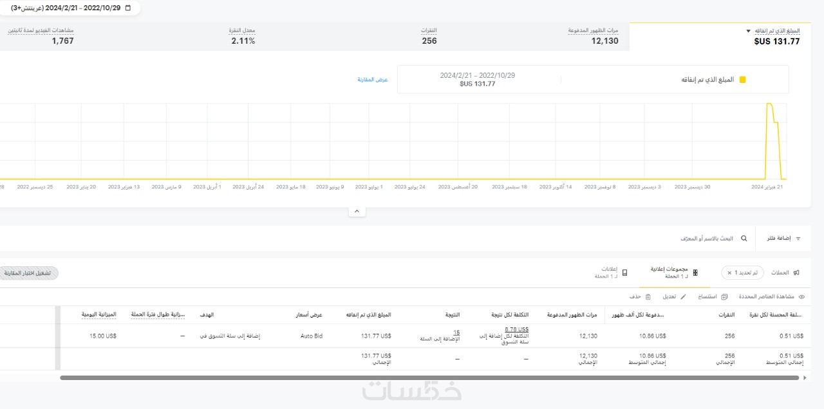The width and height of the screenshot is (824, 409).
Task: Click the إضافة فلتر add filter button
Action: [783, 239]
